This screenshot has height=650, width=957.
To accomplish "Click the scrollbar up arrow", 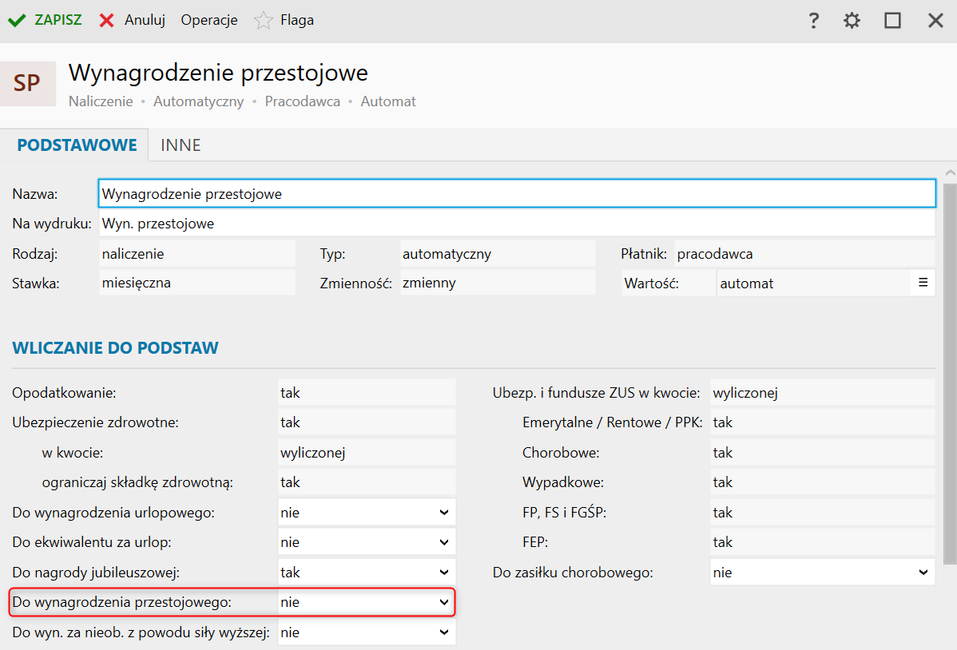I will click(x=950, y=173).
